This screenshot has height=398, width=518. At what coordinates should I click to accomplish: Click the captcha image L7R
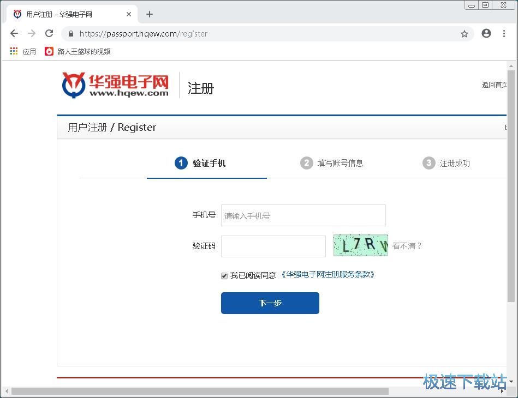pyautogui.click(x=360, y=245)
